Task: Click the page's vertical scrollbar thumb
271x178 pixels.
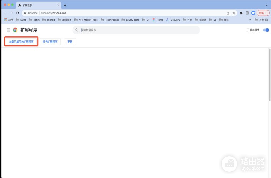Action: pyautogui.click(x=270, y=75)
